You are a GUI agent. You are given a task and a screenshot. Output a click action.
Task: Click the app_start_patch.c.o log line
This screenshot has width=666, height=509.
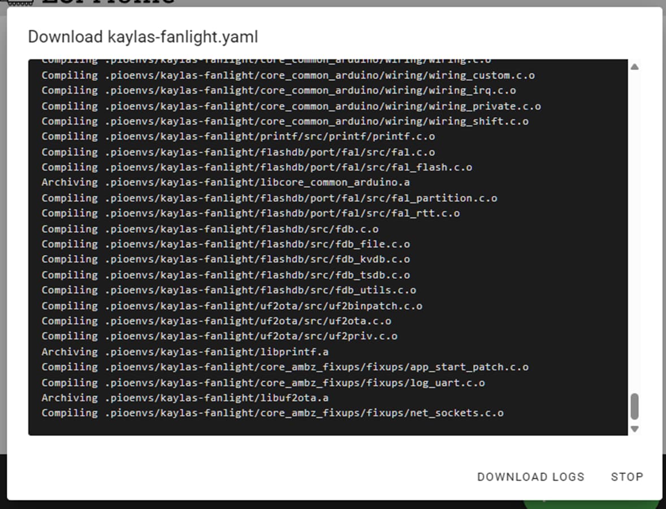coord(285,367)
